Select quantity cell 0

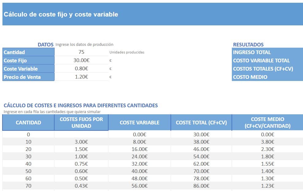tap(29, 134)
